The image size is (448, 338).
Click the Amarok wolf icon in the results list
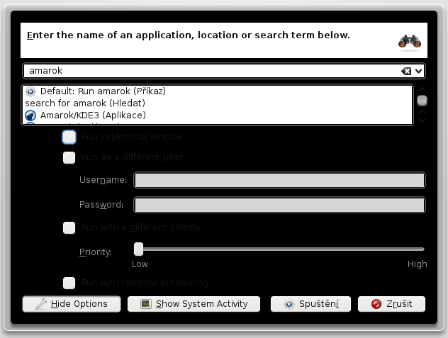click(x=30, y=116)
